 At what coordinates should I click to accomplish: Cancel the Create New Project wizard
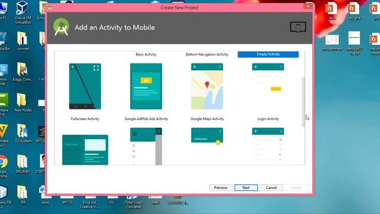click(271, 188)
